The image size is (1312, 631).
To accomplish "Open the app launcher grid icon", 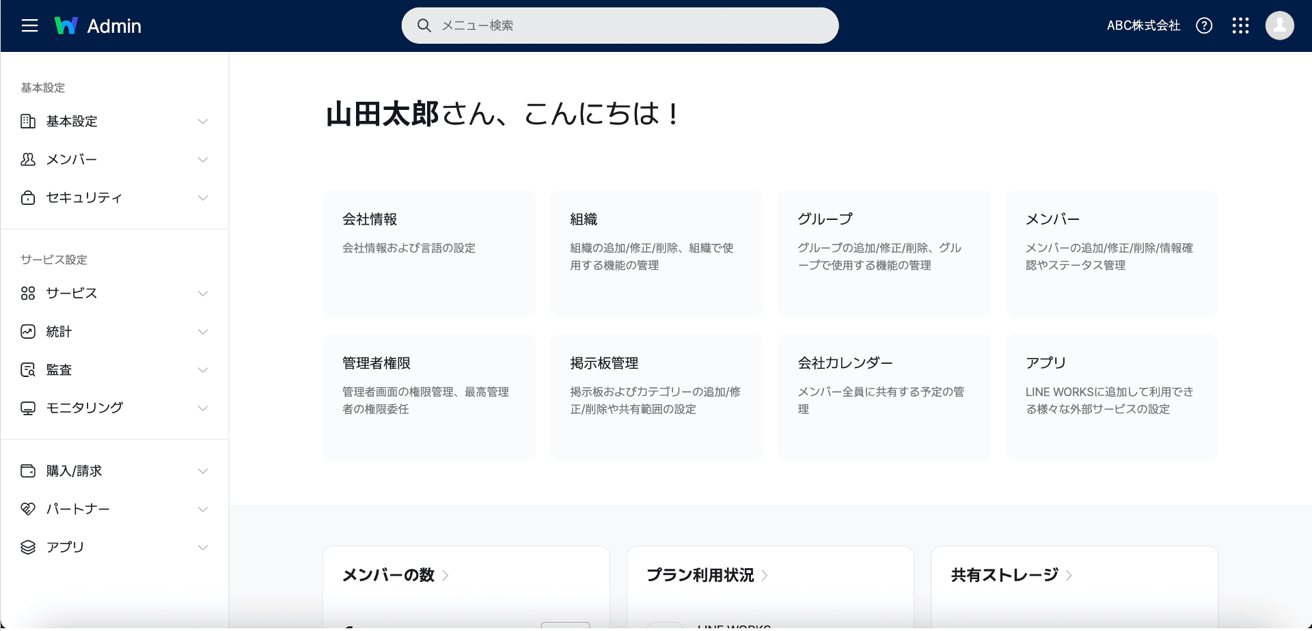I will pos(1240,25).
